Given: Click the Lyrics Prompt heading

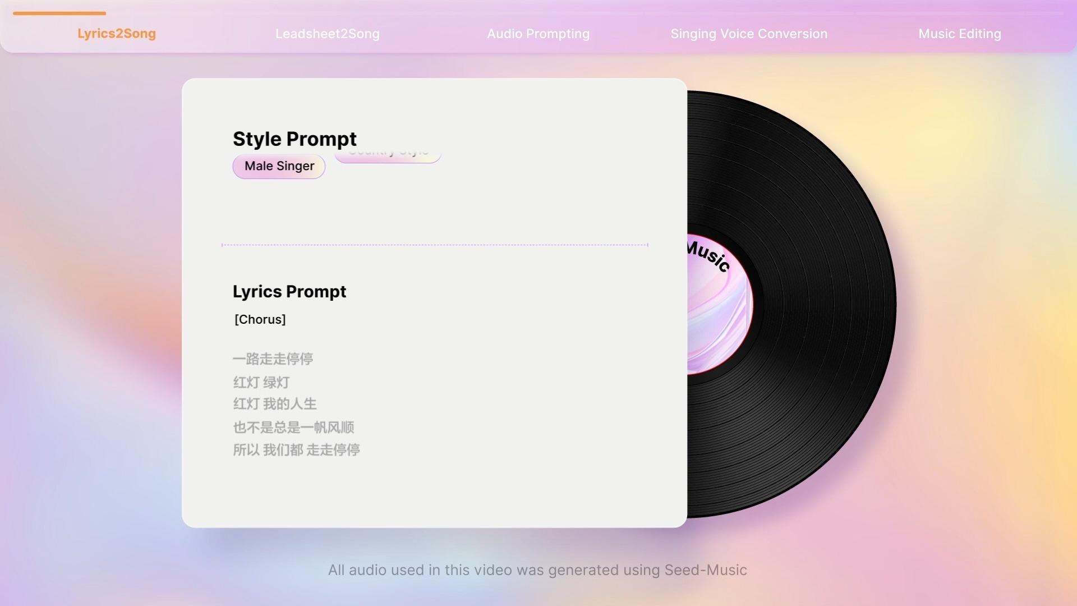Looking at the screenshot, I should tap(289, 291).
